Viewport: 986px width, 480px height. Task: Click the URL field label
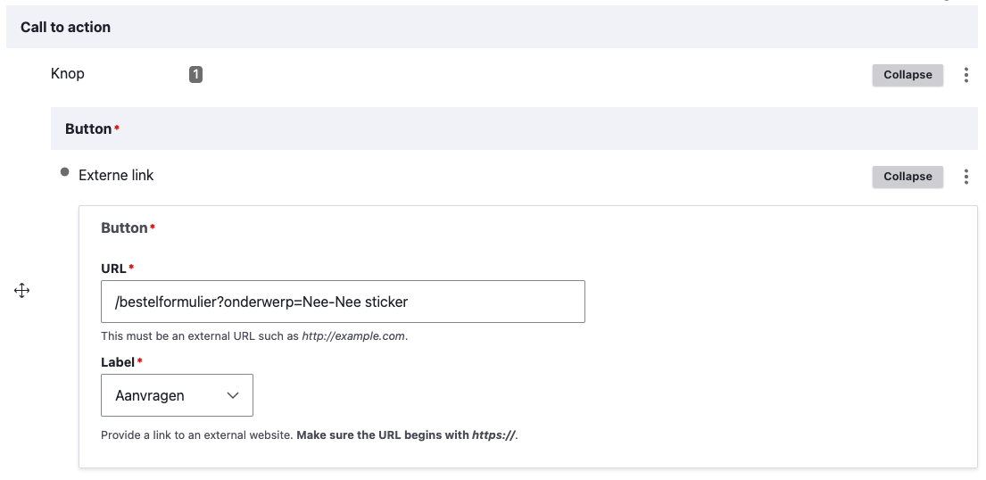113,268
